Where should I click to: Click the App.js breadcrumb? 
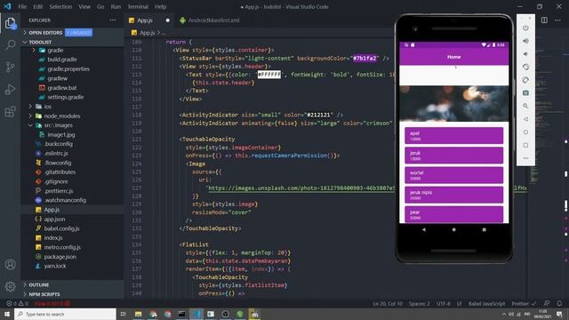(x=148, y=33)
